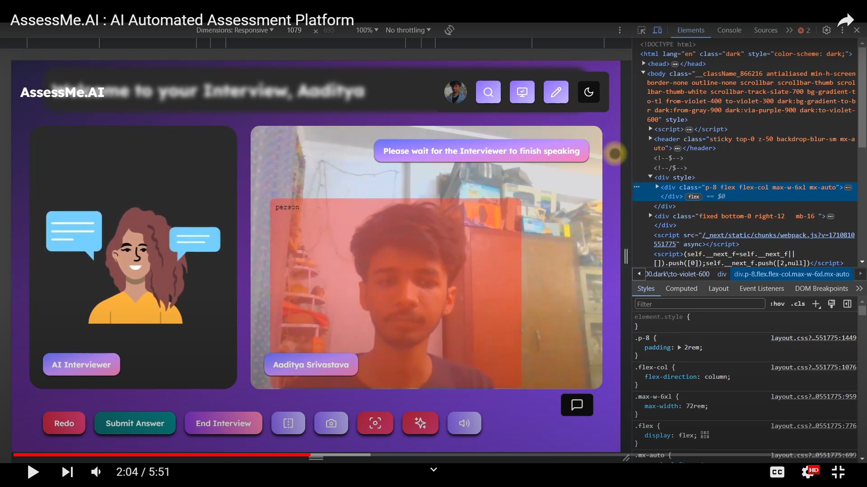
Task: Click the purple pencil edit icon
Action: 556,92
